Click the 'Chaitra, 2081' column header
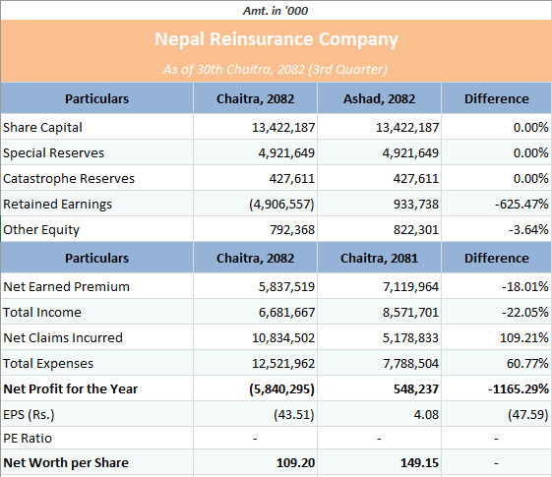 (x=379, y=259)
